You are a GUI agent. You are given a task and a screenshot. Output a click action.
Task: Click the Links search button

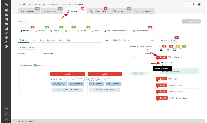(32, 47)
